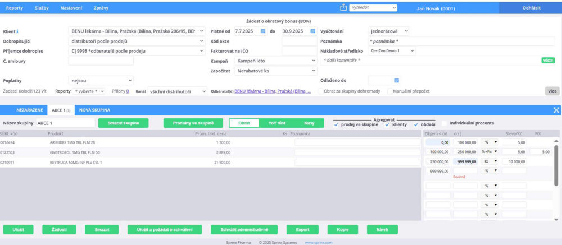562x245 pixels.
Task: Open calendar picker for Platné od date
Action: (x=263, y=31)
